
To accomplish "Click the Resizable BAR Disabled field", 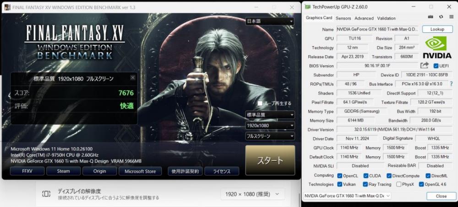I will (435, 165).
